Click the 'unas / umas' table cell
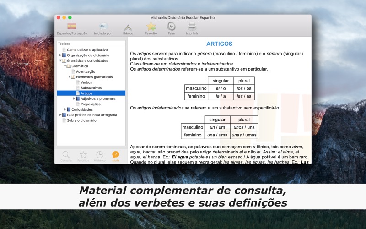The height and width of the screenshot is (229, 366). pyautogui.click(x=244, y=135)
